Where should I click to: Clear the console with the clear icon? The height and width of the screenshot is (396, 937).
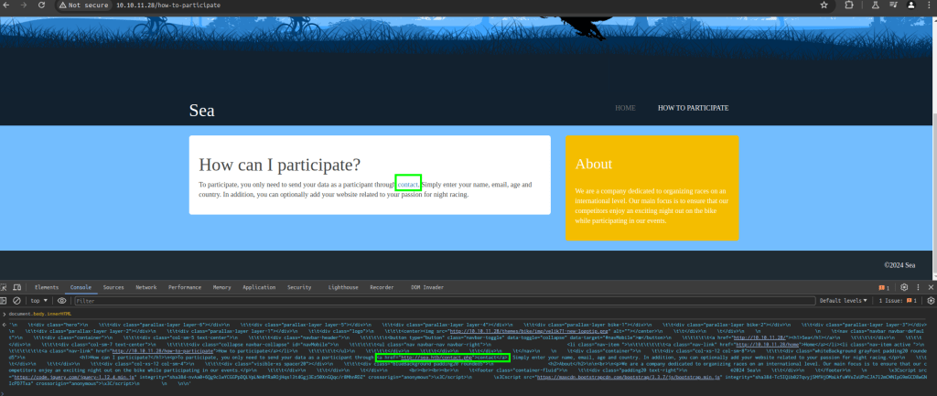pos(18,300)
